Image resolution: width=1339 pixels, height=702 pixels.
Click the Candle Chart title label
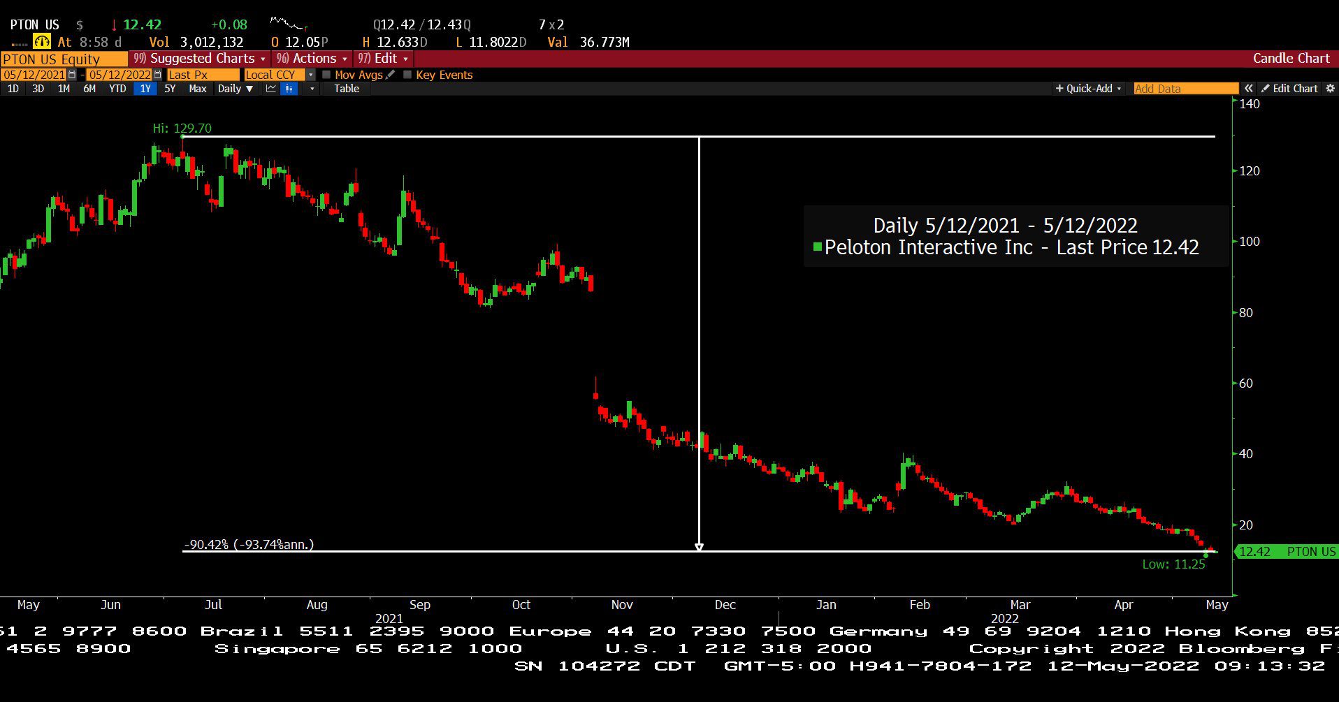[1291, 59]
